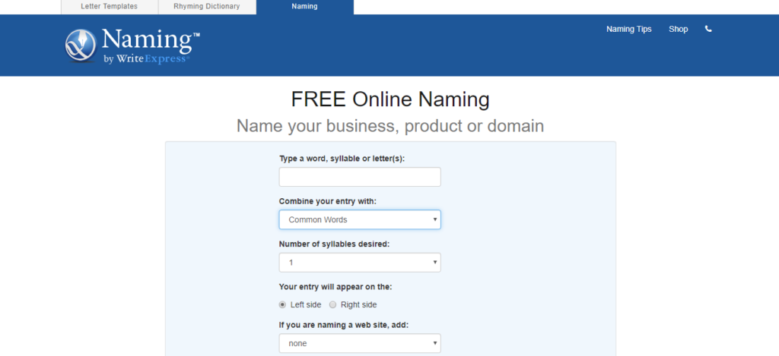This screenshot has width=779, height=356.
Task: Open the Naming Tips link
Action: 628,30
